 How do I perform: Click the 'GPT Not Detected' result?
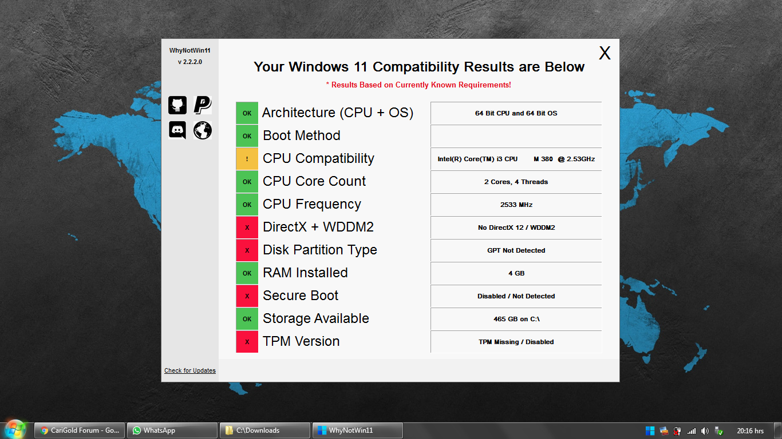(x=516, y=250)
